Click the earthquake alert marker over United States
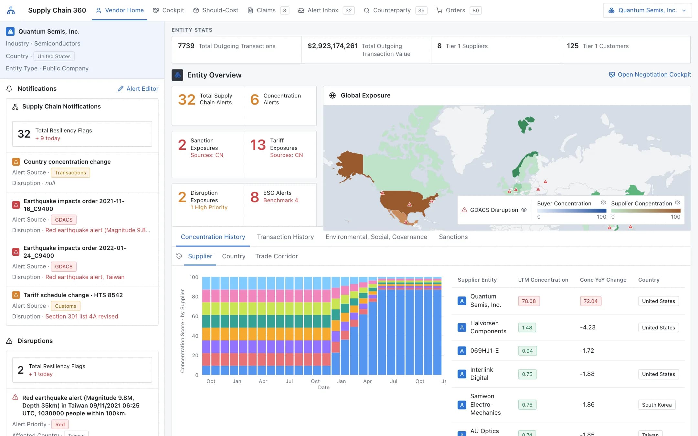This screenshot has height=436, width=698. coord(409,204)
